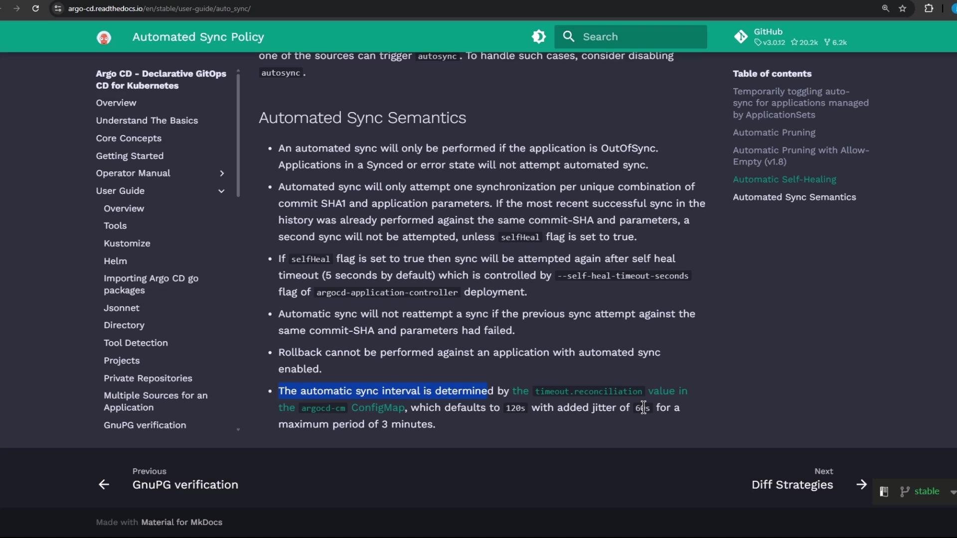Image resolution: width=957 pixels, height=538 pixels.
Task: Open Material for MkDocs link
Action: (181, 523)
